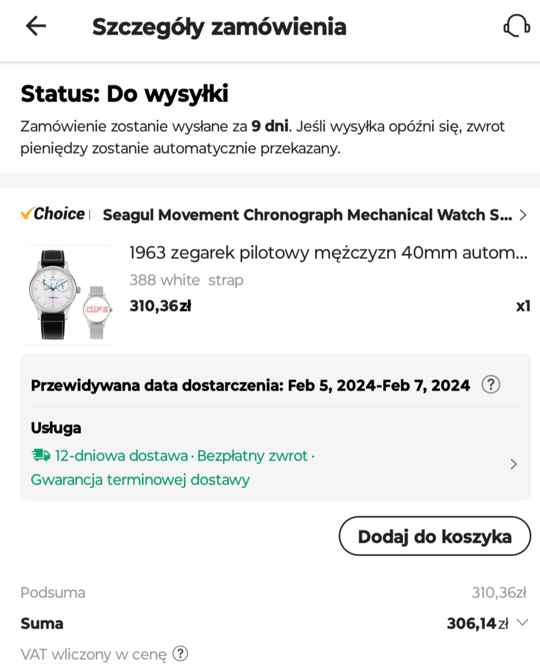
Task: Expand the Suma price breakdown arrow
Action: [x=522, y=623]
